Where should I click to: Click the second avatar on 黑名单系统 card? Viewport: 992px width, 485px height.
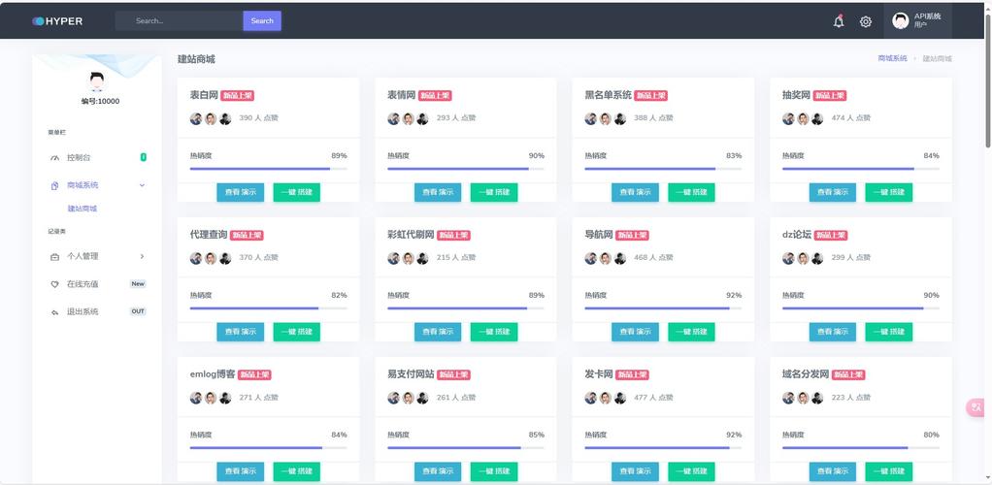(606, 118)
